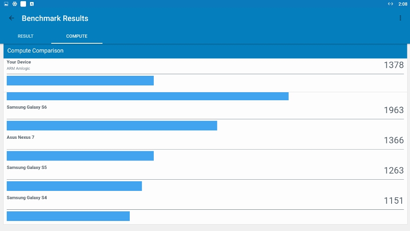The width and height of the screenshot is (410, 231).
Task: Select the Asus Nexus 7 entry
Action: point(20,137)
